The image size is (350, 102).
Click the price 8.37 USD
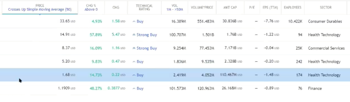69,48
